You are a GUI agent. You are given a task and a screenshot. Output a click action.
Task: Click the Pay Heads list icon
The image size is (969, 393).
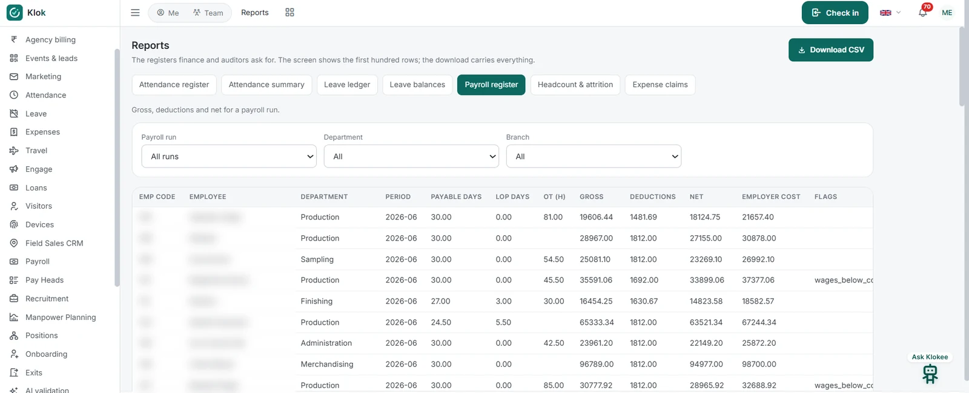14,280
